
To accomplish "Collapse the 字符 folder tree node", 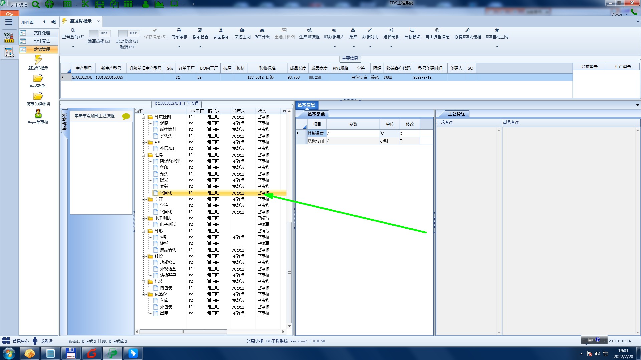I will [x=144, y=199].
